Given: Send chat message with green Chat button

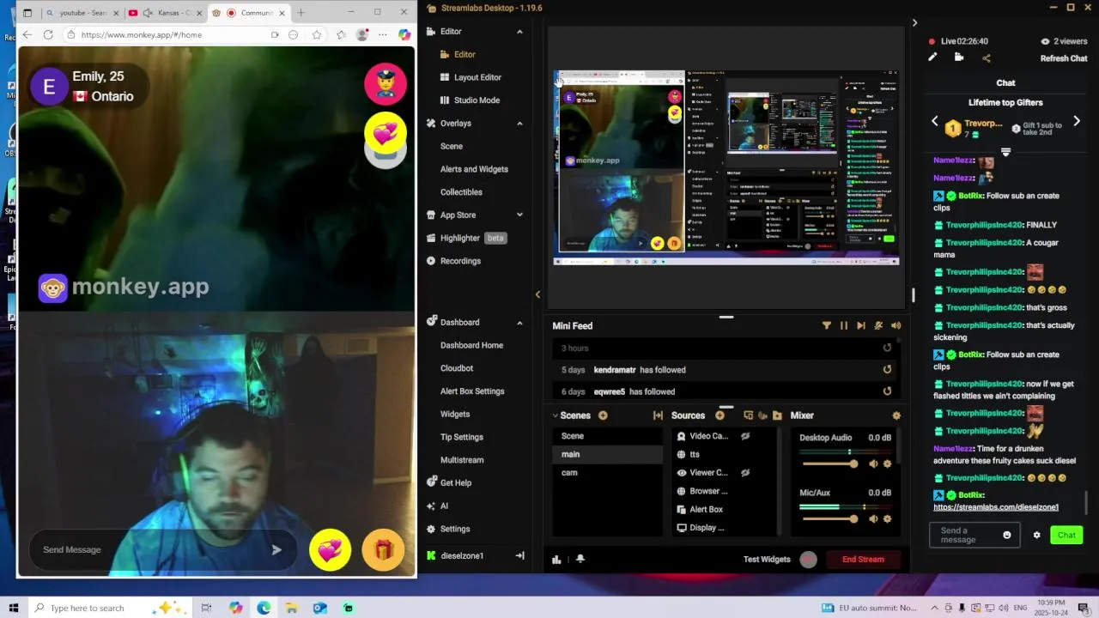Looking at the screenshot, I should (1066, 535).
